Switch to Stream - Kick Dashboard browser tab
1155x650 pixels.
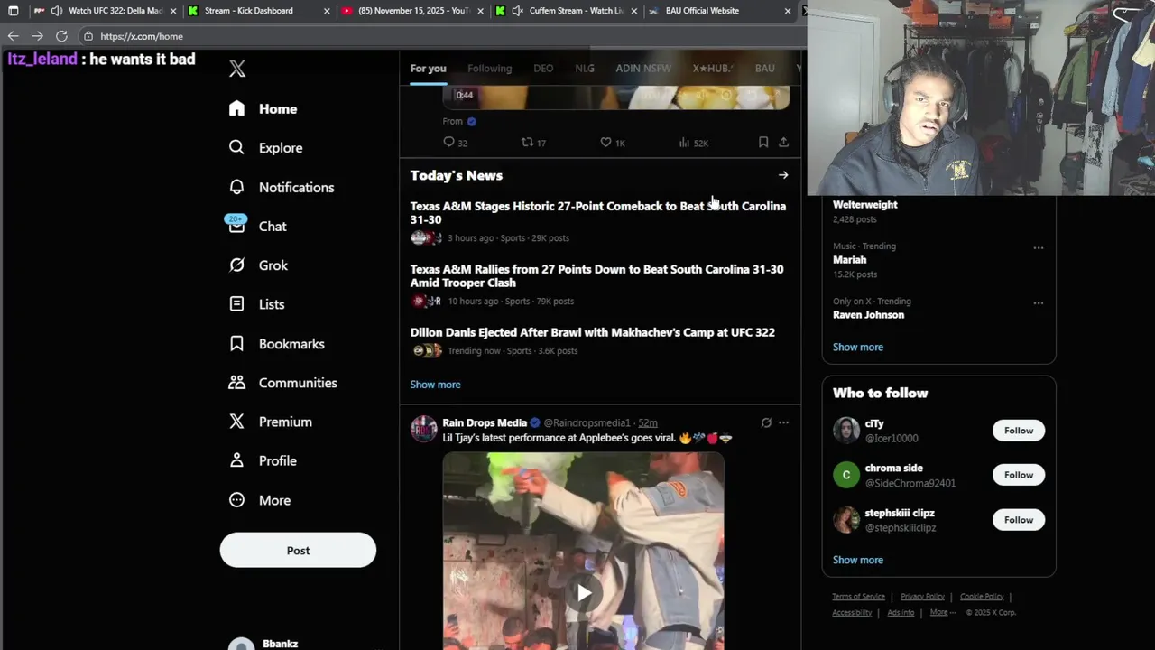[x=257, y=11]
